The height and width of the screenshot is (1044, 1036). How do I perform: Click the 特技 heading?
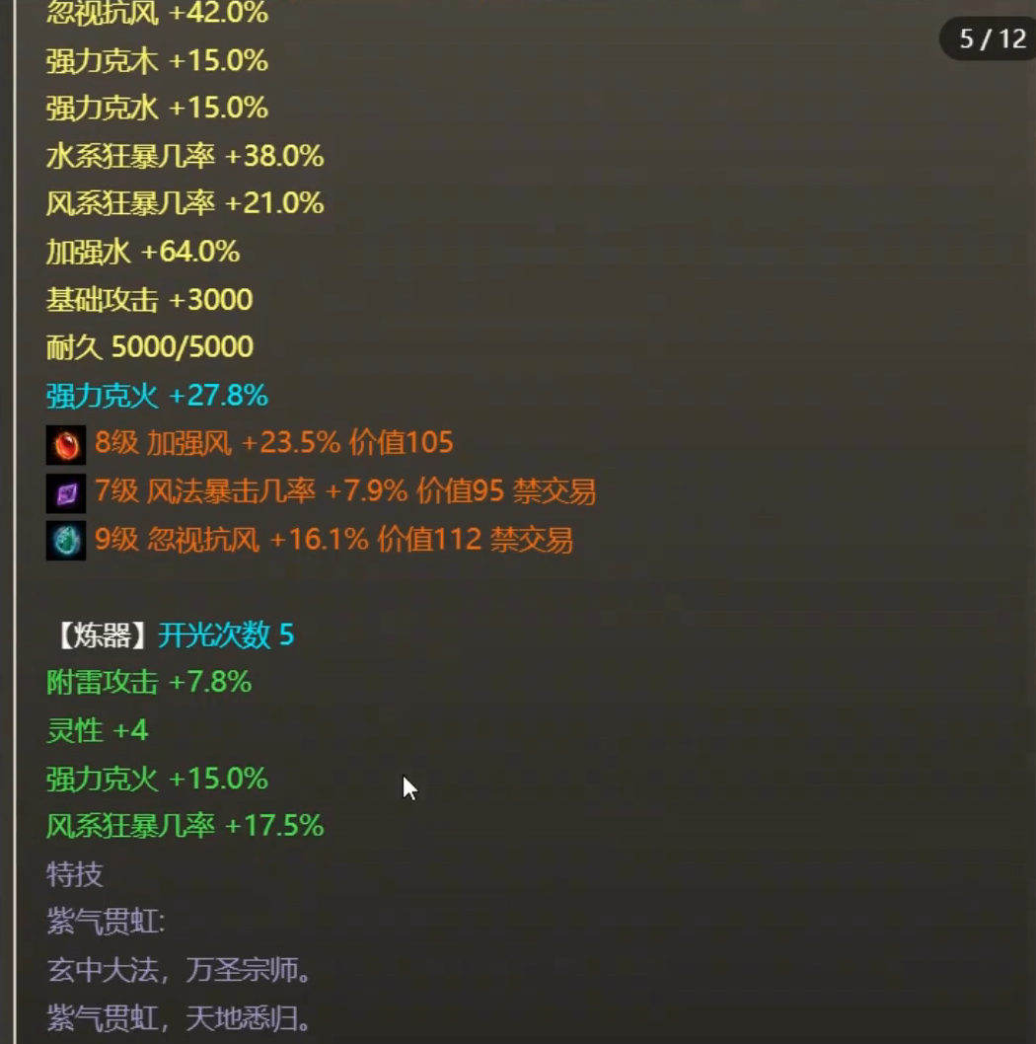click(75, 874)
